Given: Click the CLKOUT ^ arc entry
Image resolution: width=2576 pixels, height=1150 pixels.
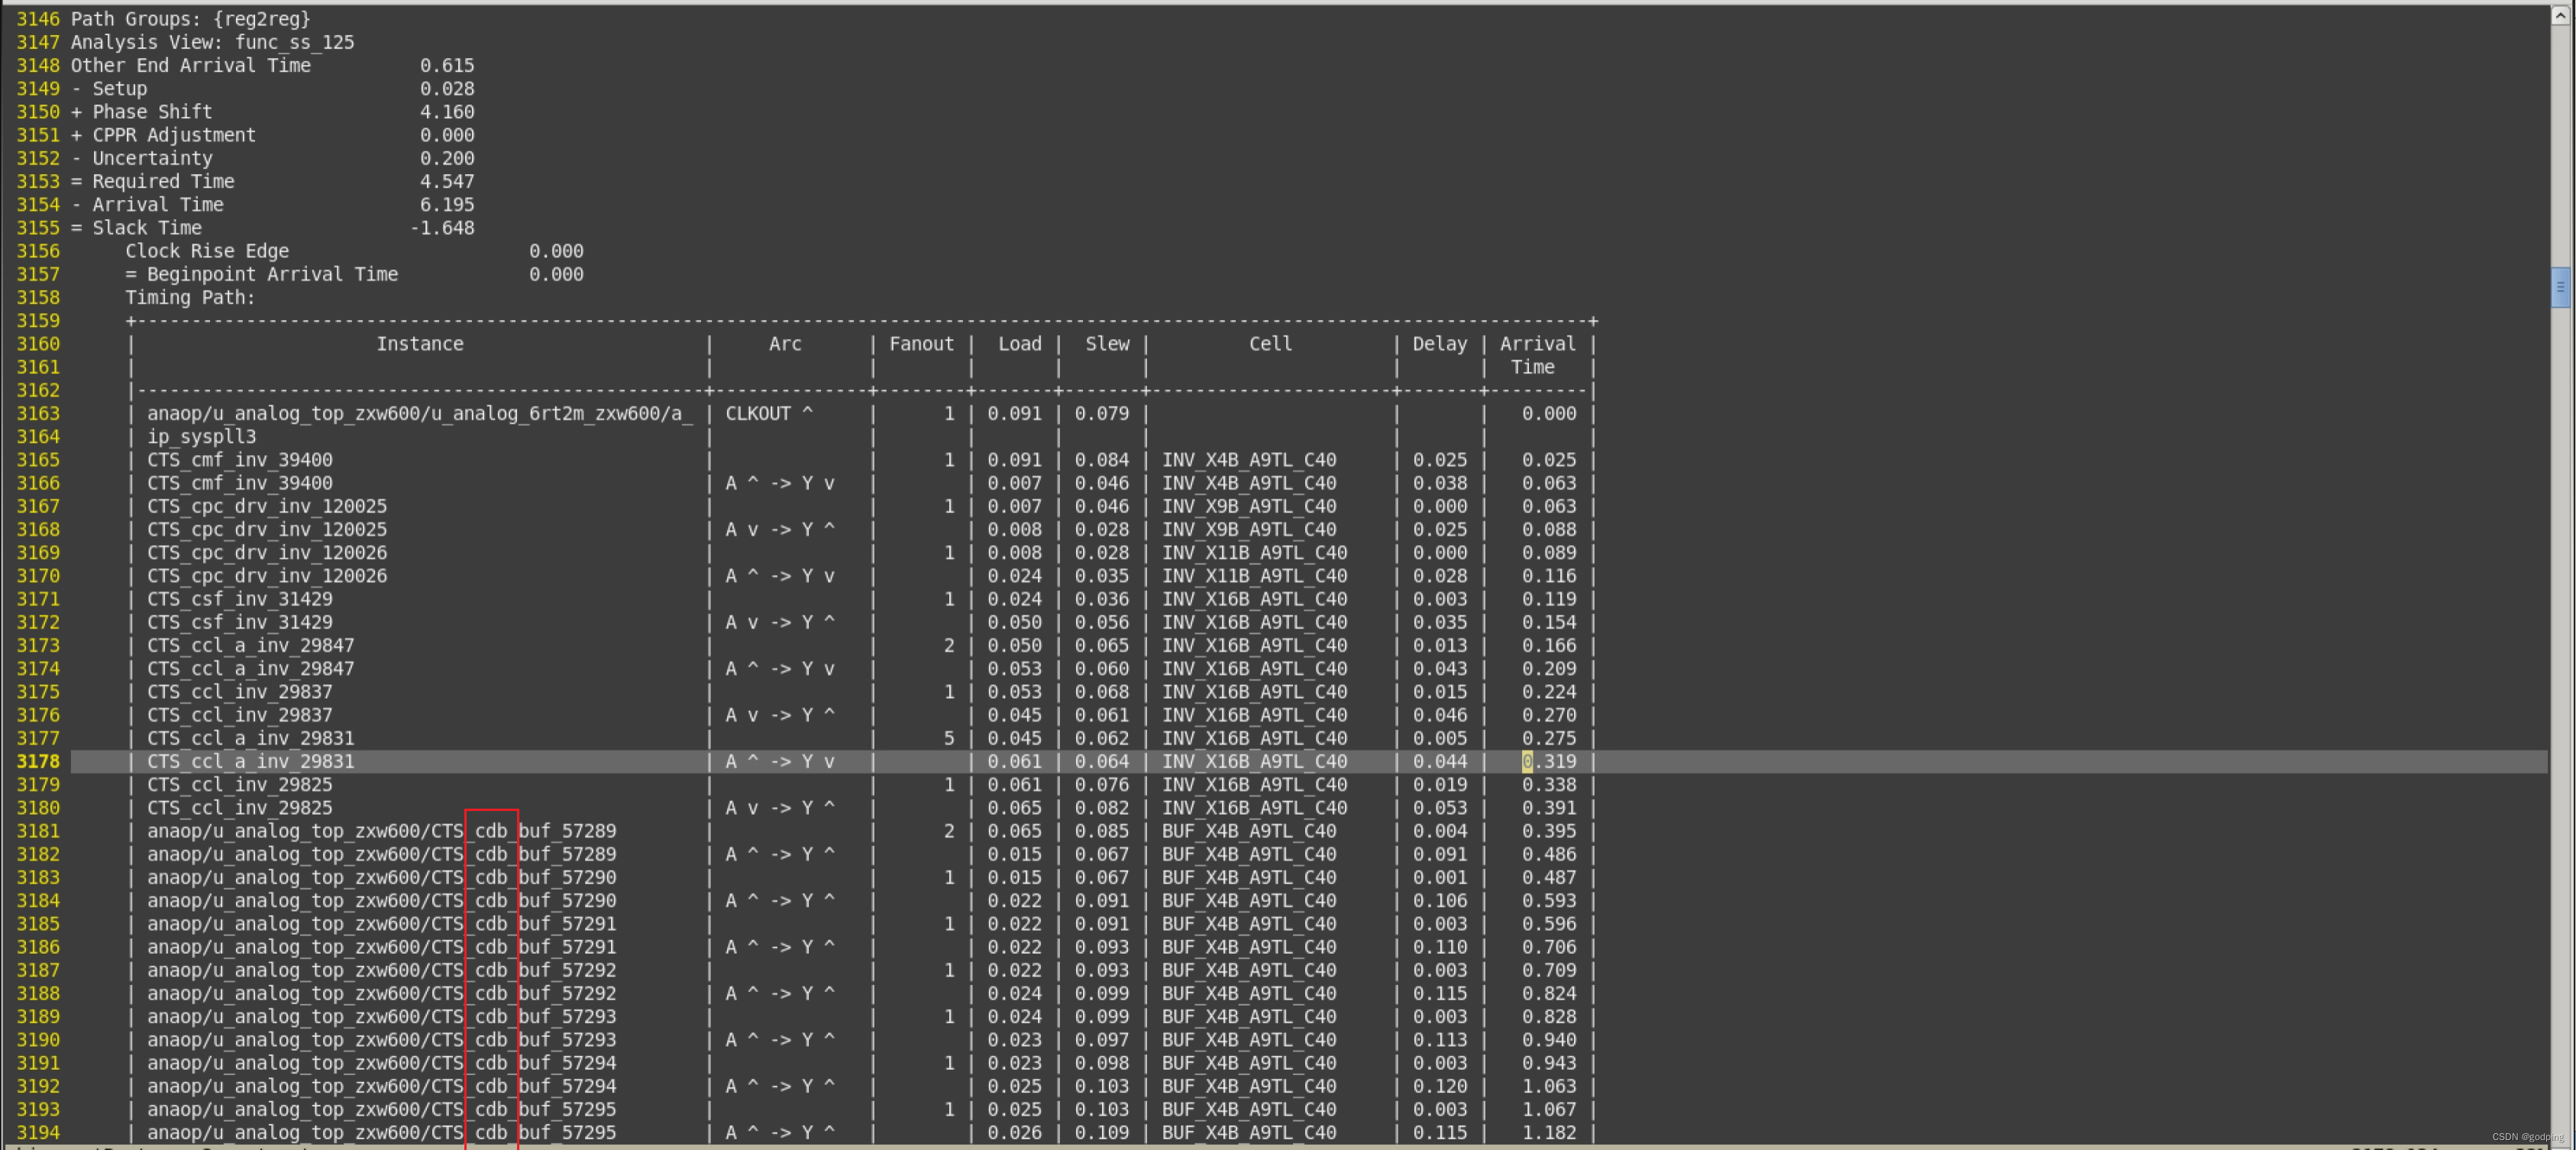Looking at the screenshot, I should tap(769, 413).
